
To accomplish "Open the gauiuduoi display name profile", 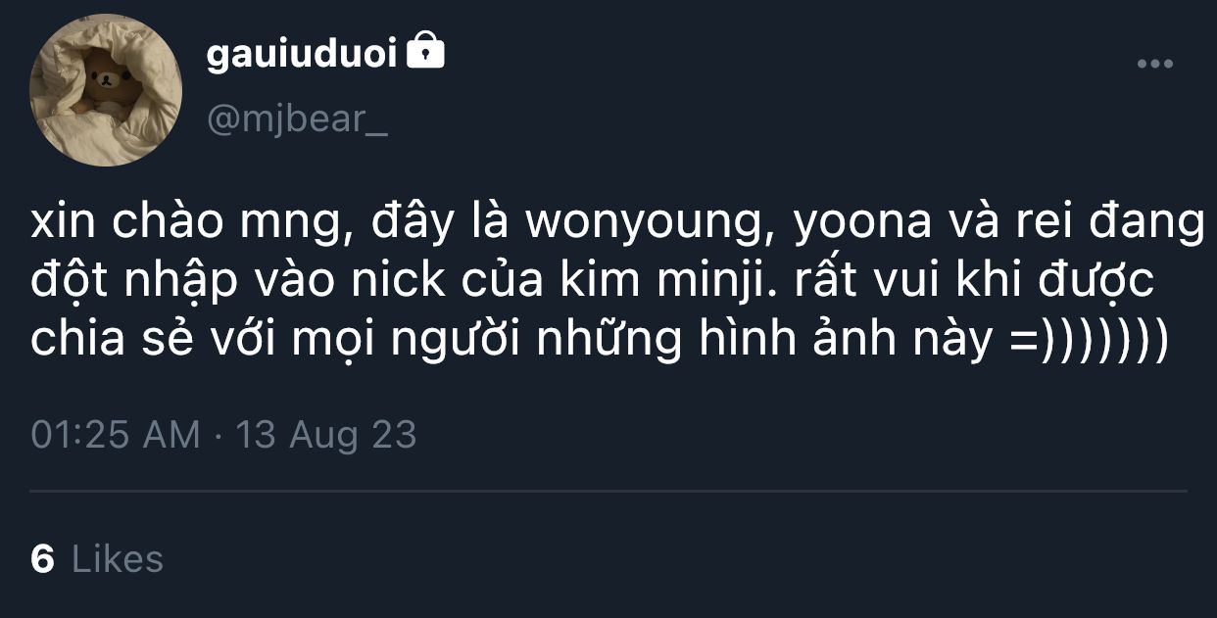I will (x=302, y=55).
